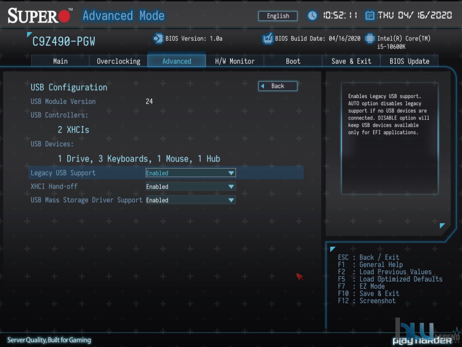Click the Intel Core i5-10600K text

click(403, 43)
